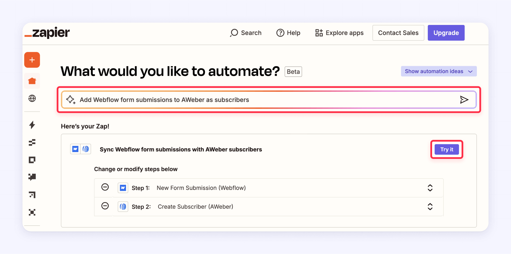The height and width of the screenshot is (254, 511).
Task: Open Help from the header
Action: 288,33
